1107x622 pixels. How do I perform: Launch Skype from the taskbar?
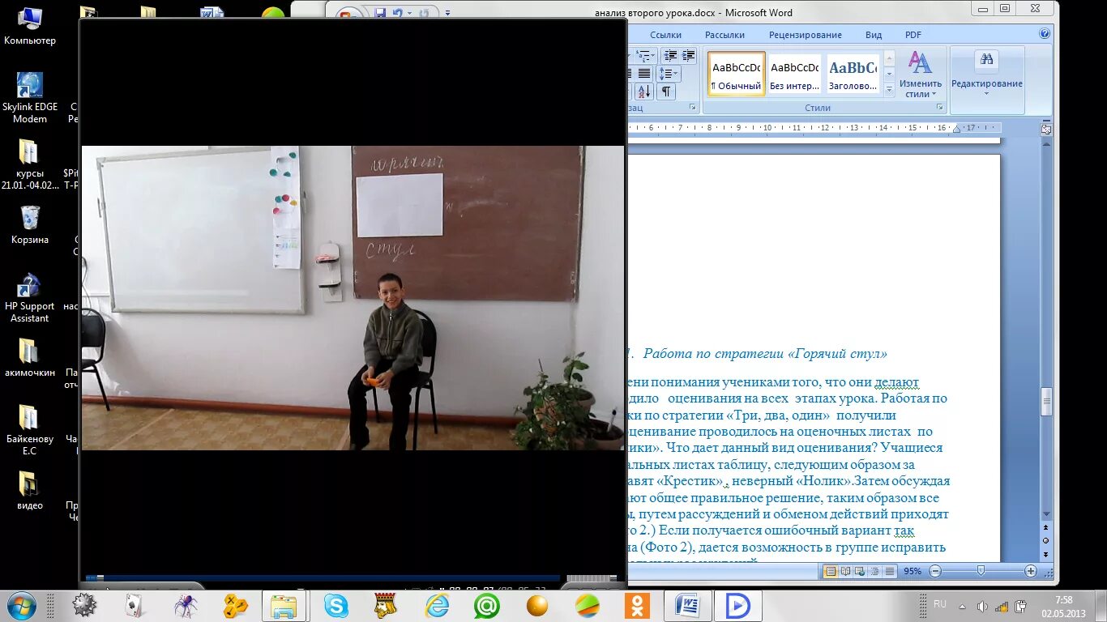[x=335, y=604]
